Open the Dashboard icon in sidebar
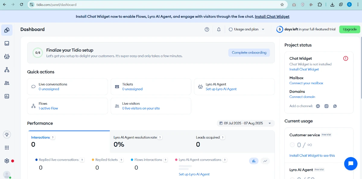Screen dimensions: 362x179 tap(7, 30)
